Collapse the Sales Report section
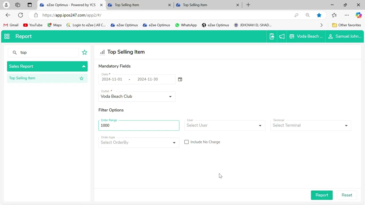This screenshot has height=205, width=365. [47, 66]
